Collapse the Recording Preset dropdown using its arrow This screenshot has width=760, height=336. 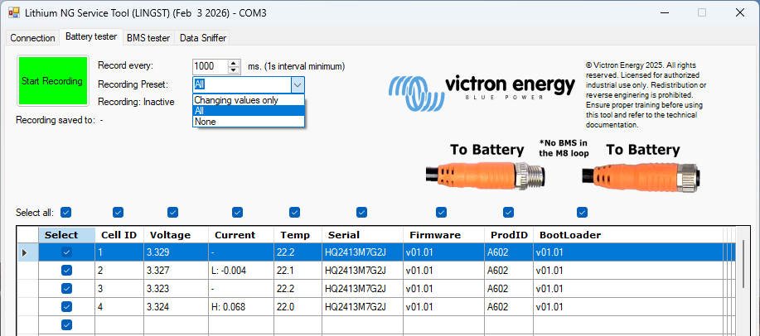point(298,84)
